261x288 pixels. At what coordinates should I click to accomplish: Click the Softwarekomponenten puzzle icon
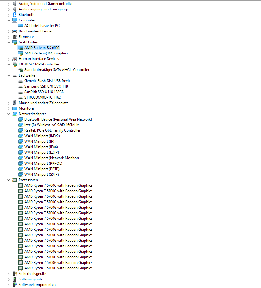tap(15, 285)
